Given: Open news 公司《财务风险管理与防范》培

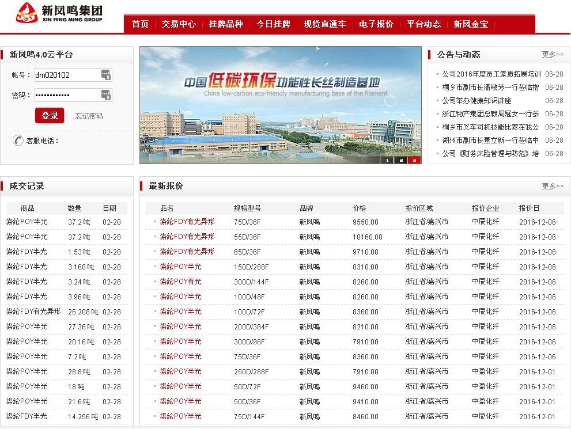Looking at the screenshot, I should point(490,154).
